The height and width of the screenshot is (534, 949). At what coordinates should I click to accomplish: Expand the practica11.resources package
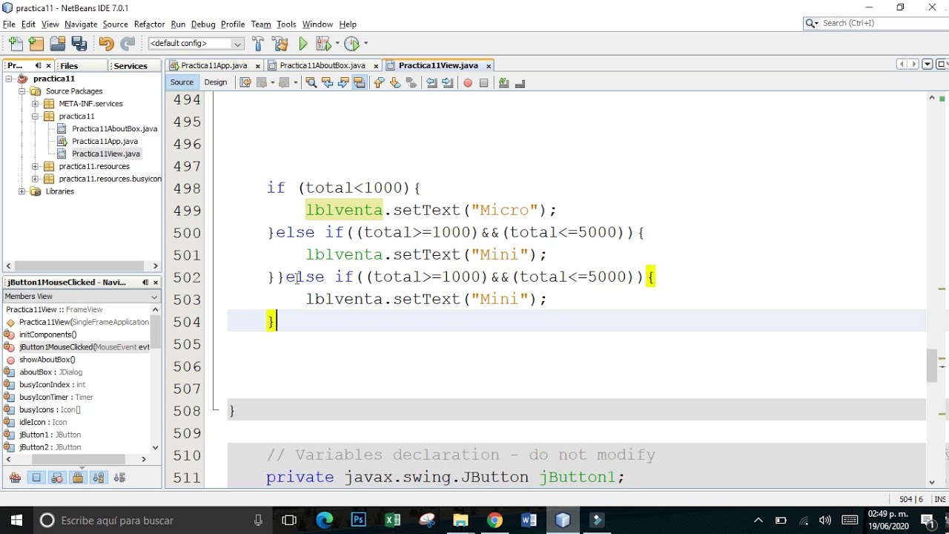35,166
